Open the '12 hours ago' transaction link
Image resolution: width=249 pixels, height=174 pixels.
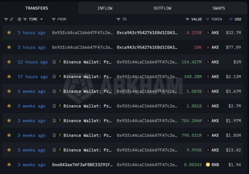pyautogui.click(x=33, y=62)
